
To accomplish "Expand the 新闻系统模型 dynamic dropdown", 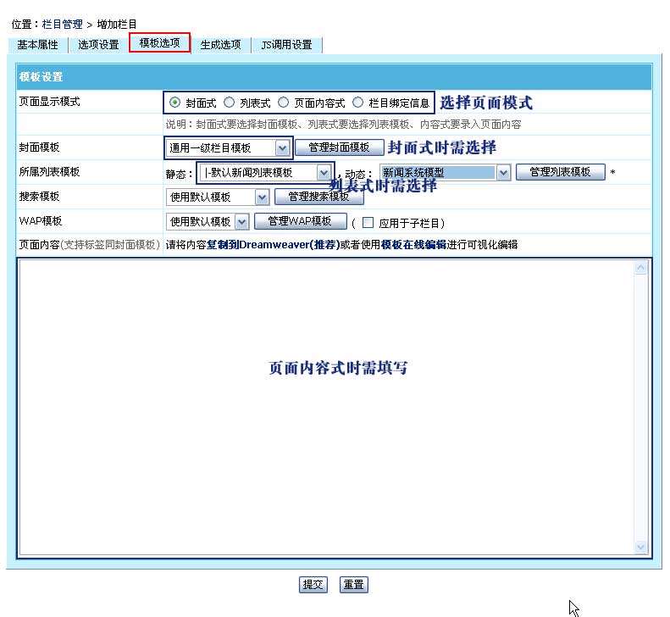I will pyautogui.click(x=503, y=173).
